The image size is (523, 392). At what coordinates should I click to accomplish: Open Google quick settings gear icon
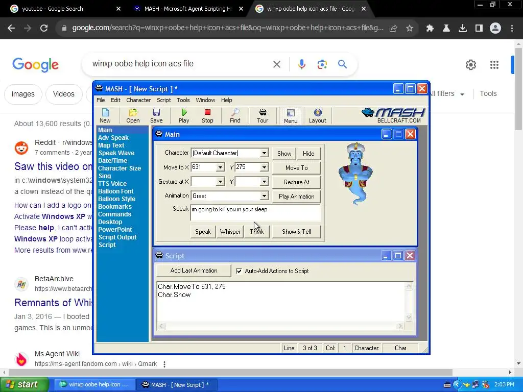[470, 65]
